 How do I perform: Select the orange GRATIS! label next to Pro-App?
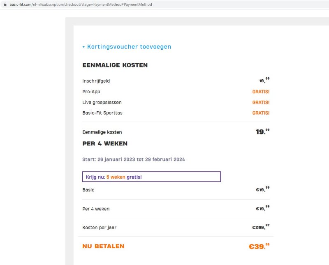pos(261,92)
